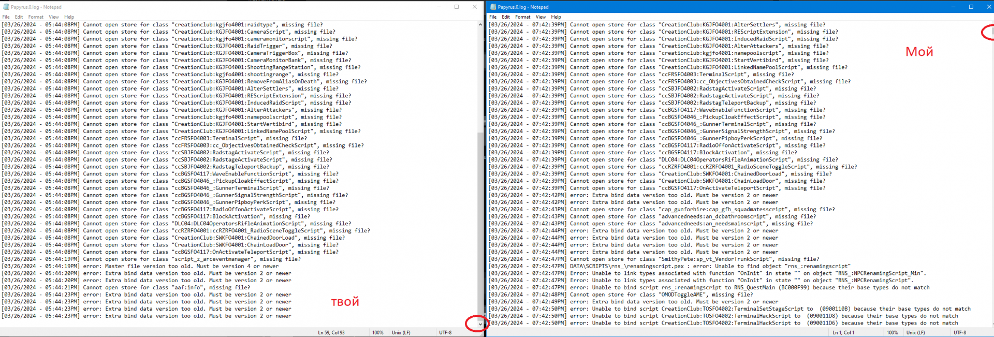The image size is (994, 337).
Task: Open the Help menu in the left Notepad window
Action: 69,17
